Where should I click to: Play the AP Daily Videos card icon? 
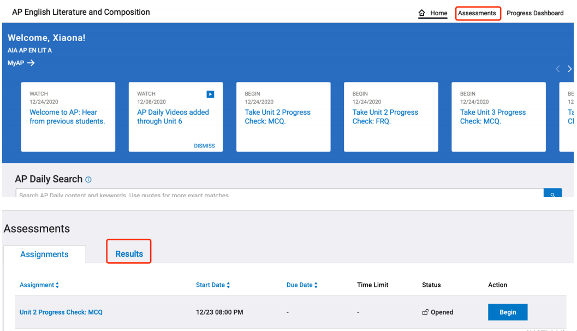coord(210,94)
